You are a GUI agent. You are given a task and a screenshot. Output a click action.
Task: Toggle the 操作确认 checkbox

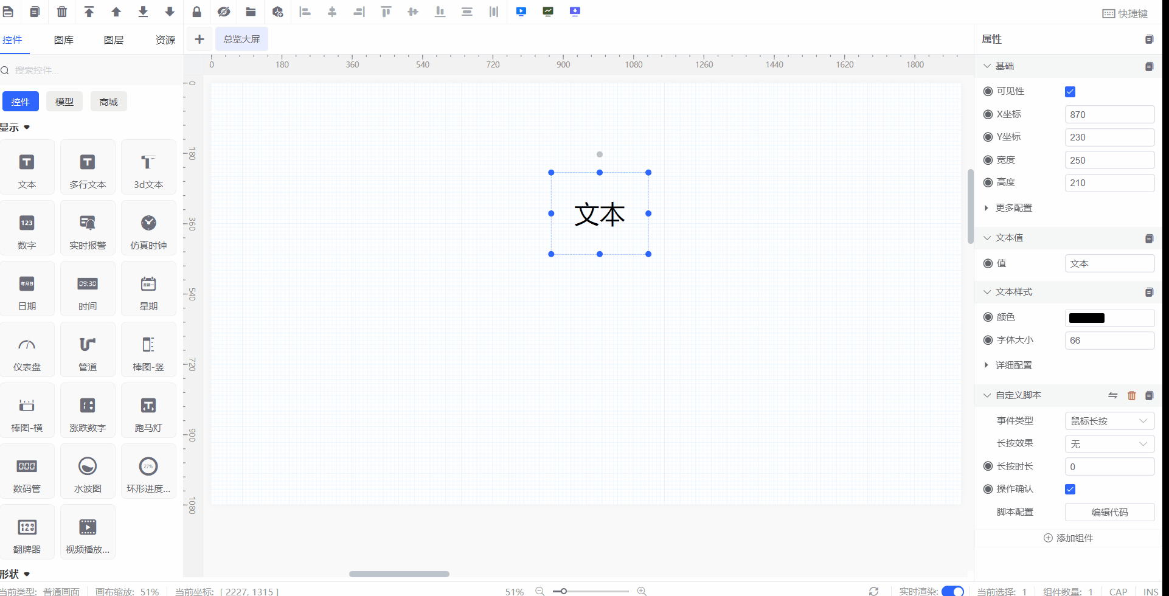(x=1070, y=490)
